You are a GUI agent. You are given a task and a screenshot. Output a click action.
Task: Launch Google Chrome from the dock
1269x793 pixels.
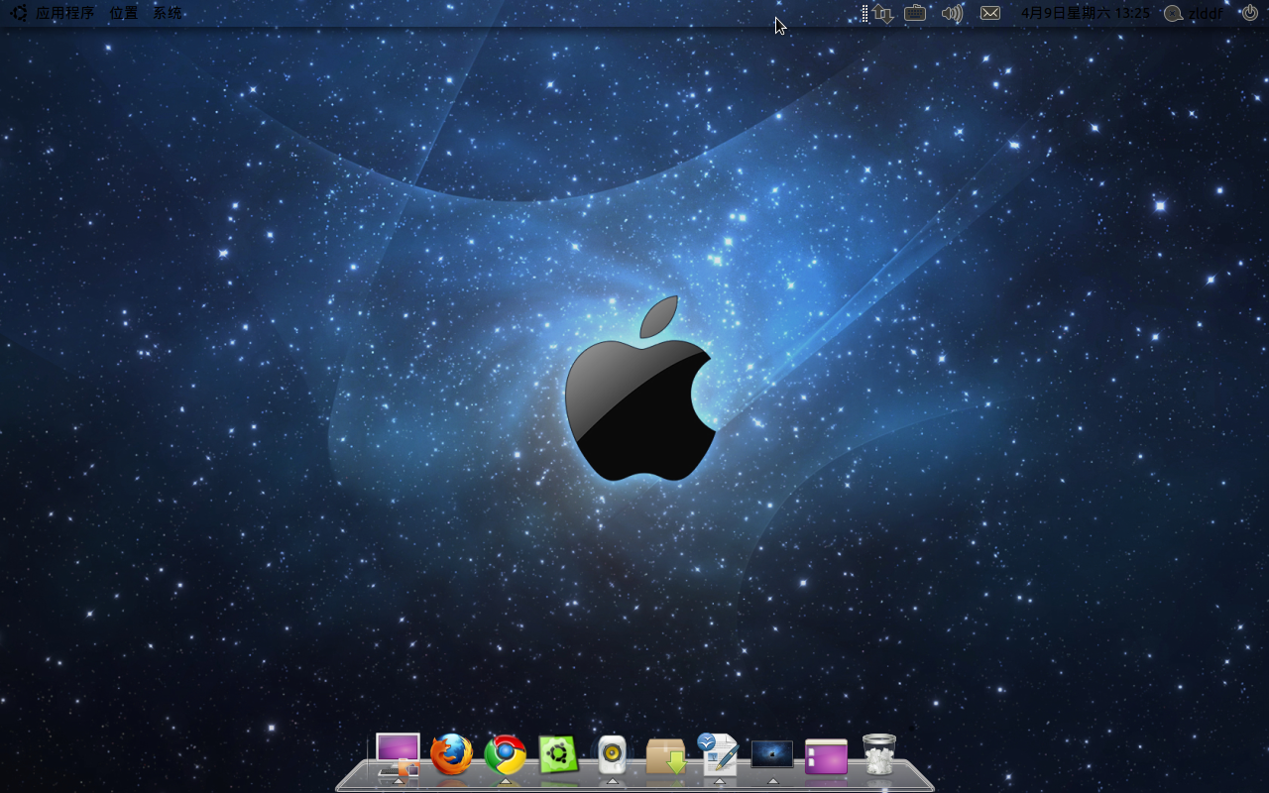point(506,755)
